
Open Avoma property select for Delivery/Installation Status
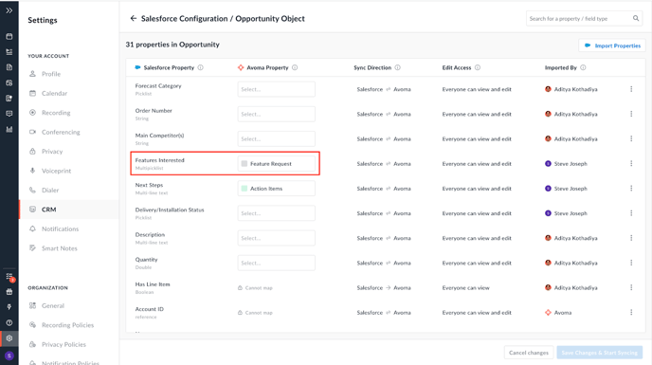pyautogui.click(x=276, y=213)
